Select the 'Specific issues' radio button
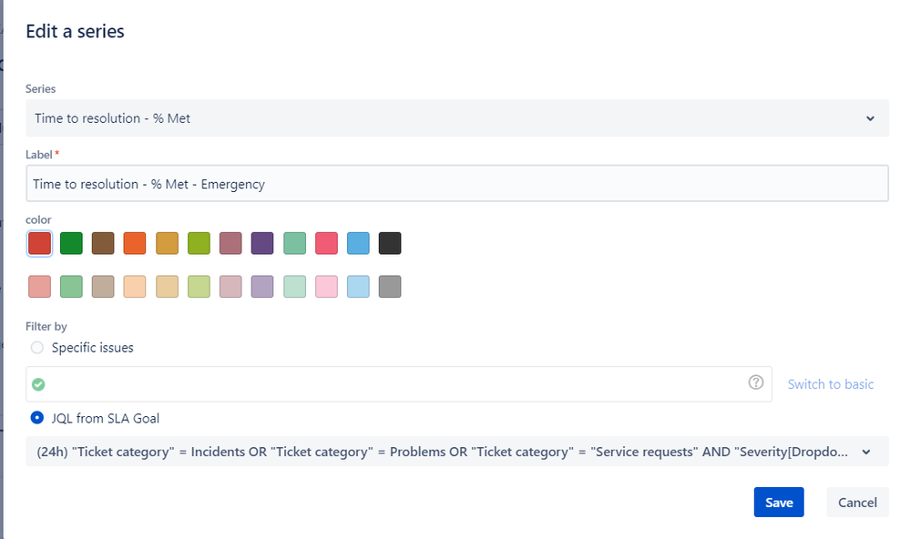The height and width of the screenshot is (539, 910). (x=36, y=347)
